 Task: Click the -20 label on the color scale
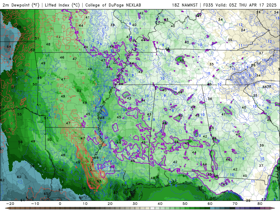click(x=10, y=204)
